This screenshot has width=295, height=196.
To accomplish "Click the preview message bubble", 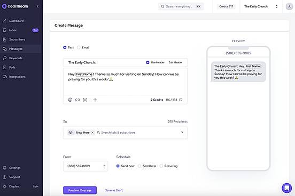I will tap(238, 72).
